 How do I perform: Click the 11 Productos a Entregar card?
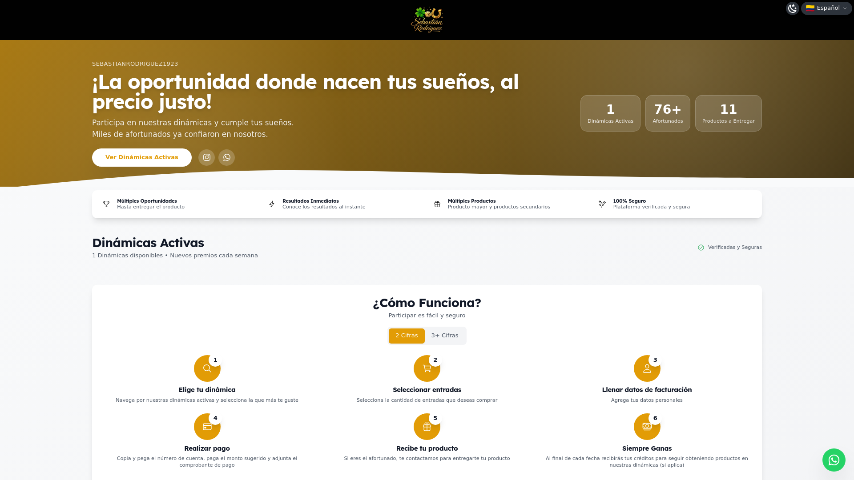coord(729,113)
